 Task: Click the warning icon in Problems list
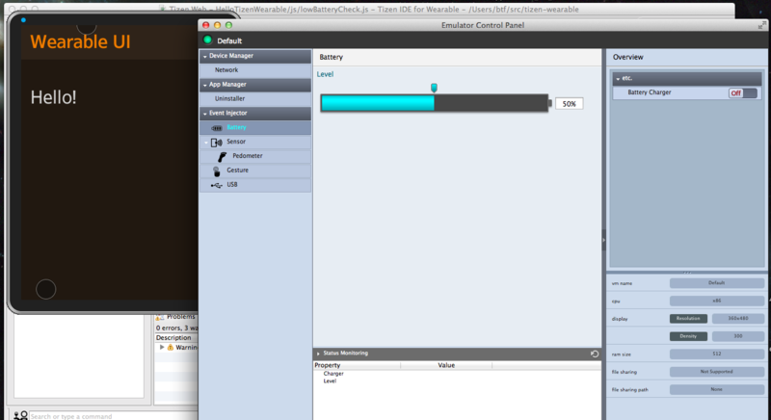pos(171,348)
